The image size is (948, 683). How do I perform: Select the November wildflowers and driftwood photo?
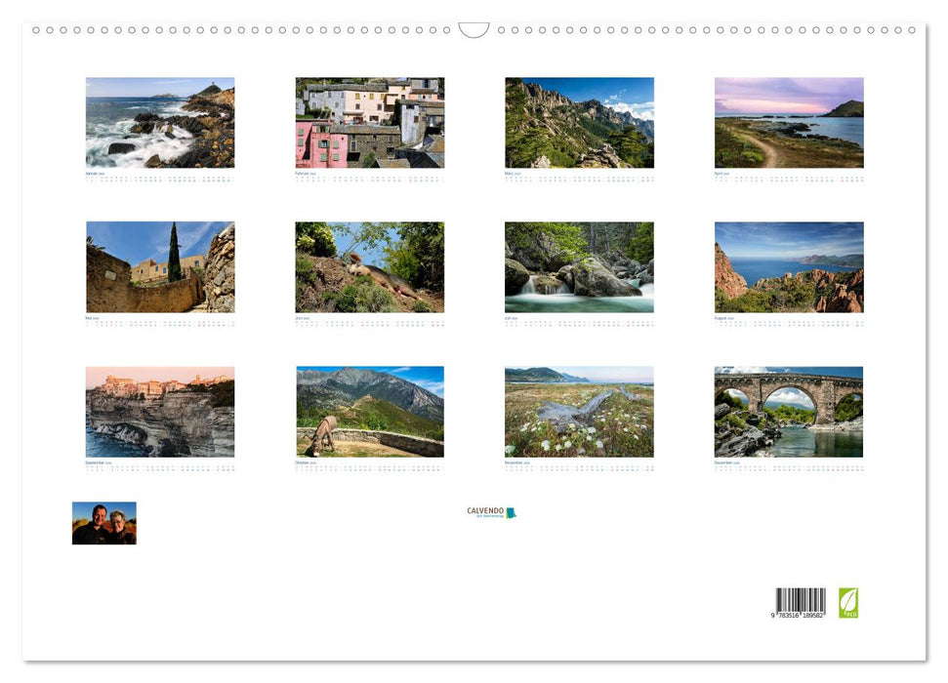click(x=579, y=412)
